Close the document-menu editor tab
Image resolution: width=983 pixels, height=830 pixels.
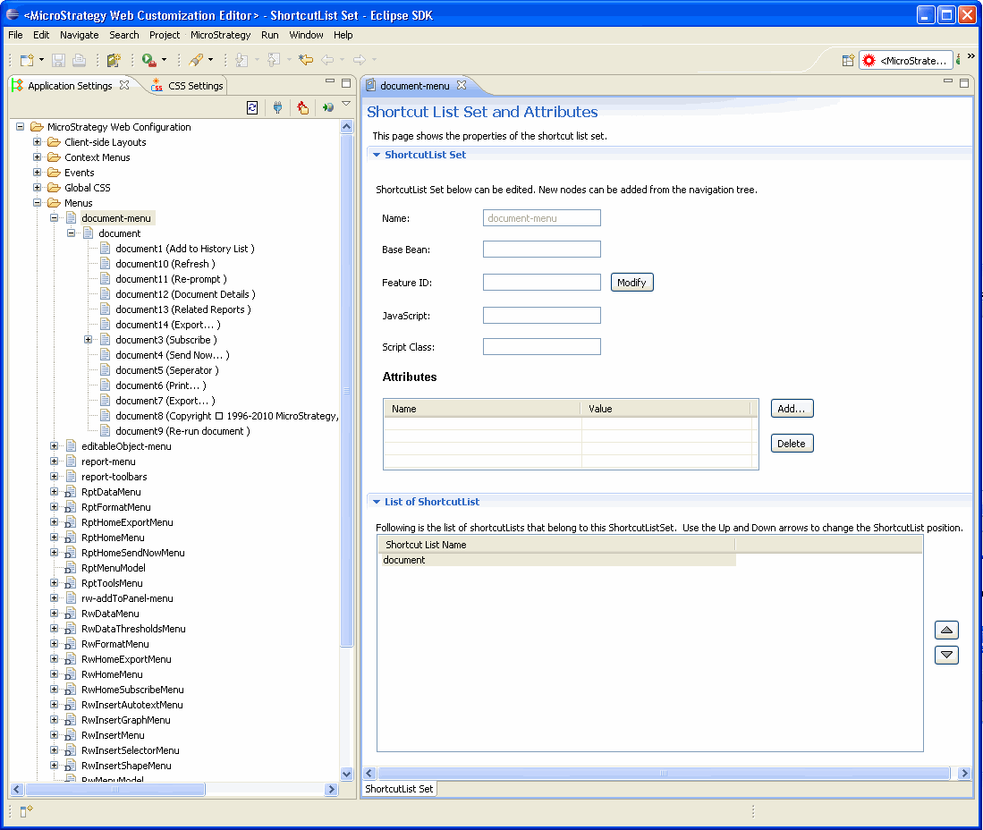tap(462, 85)
